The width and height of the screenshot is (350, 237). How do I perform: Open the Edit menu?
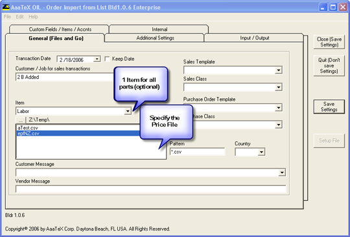(x=19, y=17)
